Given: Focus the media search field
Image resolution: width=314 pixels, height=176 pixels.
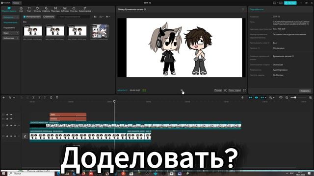Looking at the screenshot, I should (x=73, y=17).
